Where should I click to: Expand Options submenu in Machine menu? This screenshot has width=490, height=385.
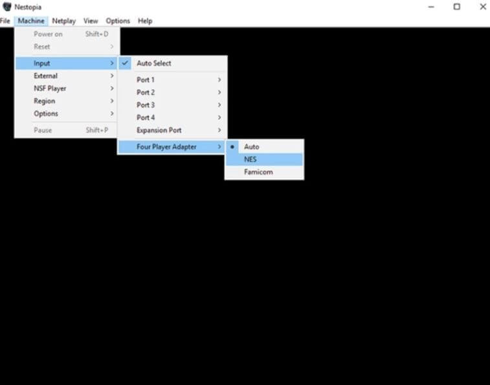66,113
